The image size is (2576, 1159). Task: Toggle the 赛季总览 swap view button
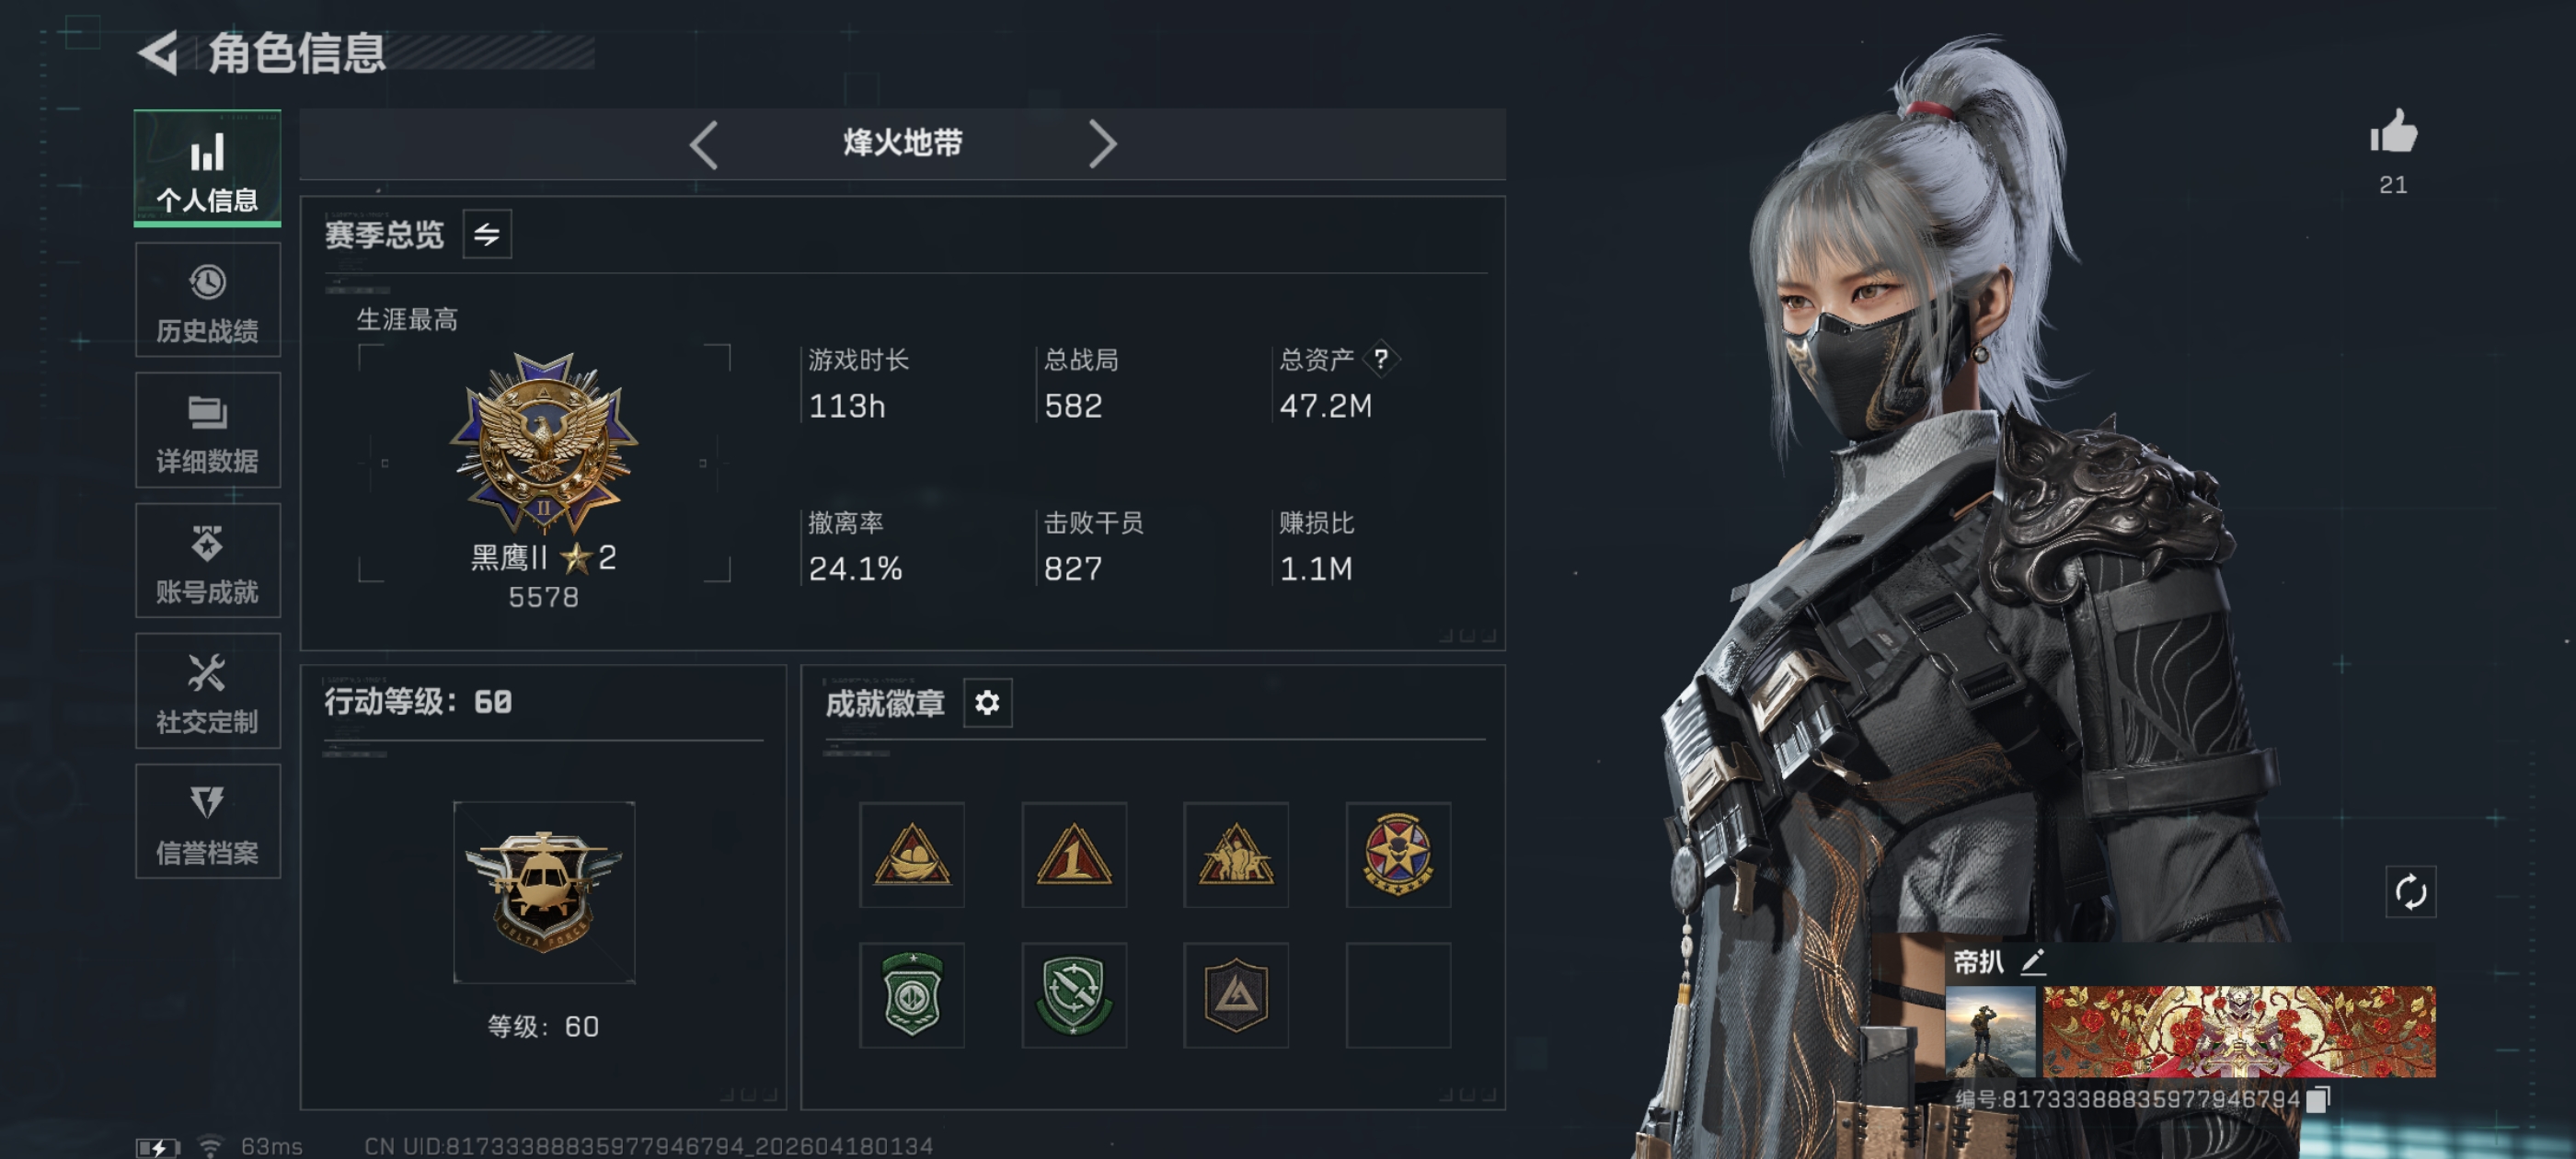[487, 234]
